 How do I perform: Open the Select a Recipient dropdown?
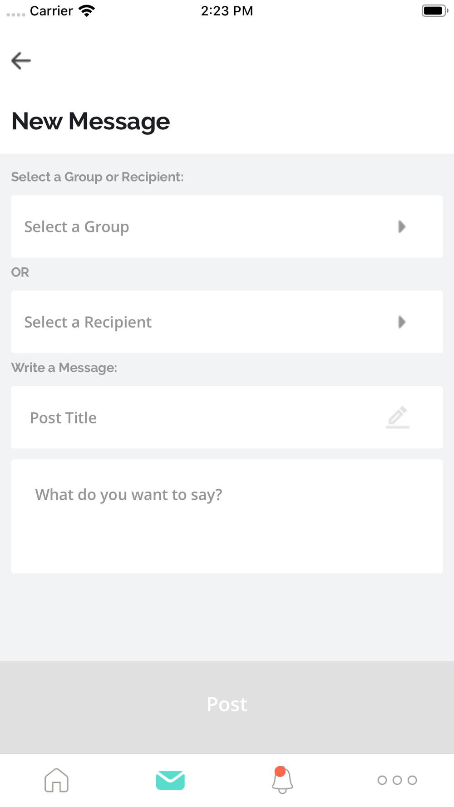pos(227,322)
